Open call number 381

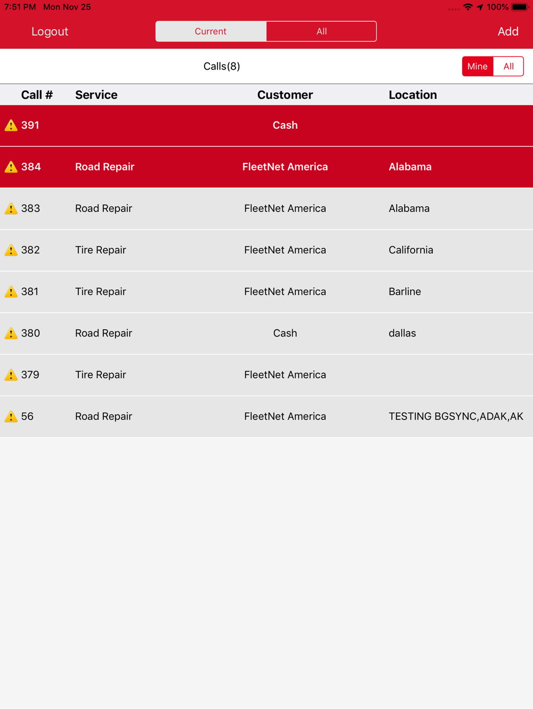click(x=266, y=291)
